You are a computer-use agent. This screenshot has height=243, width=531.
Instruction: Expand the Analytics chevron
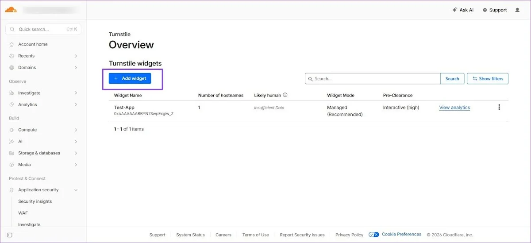(76, 104)
